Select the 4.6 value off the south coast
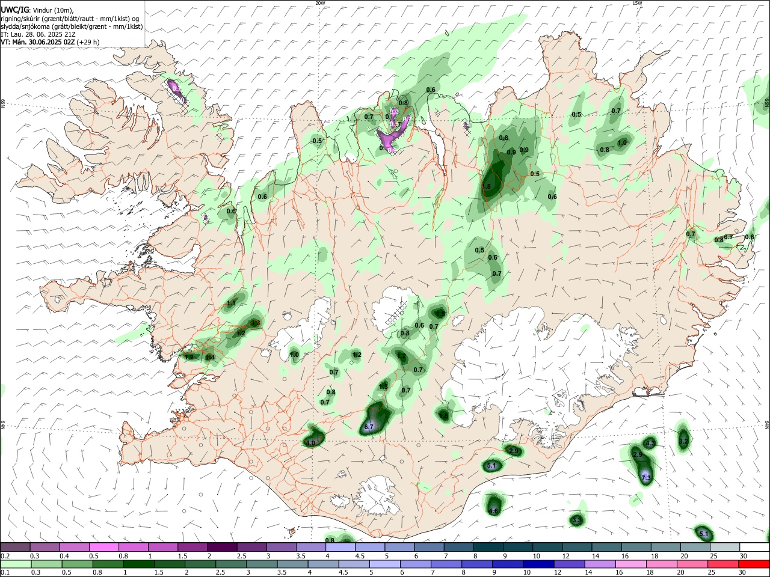The image size is (770, 577). [493, 511]
